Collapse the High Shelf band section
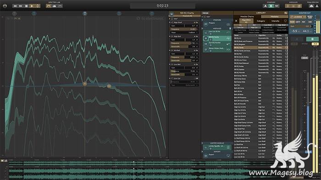Screen dimensions: 321x180 (170, 22)
